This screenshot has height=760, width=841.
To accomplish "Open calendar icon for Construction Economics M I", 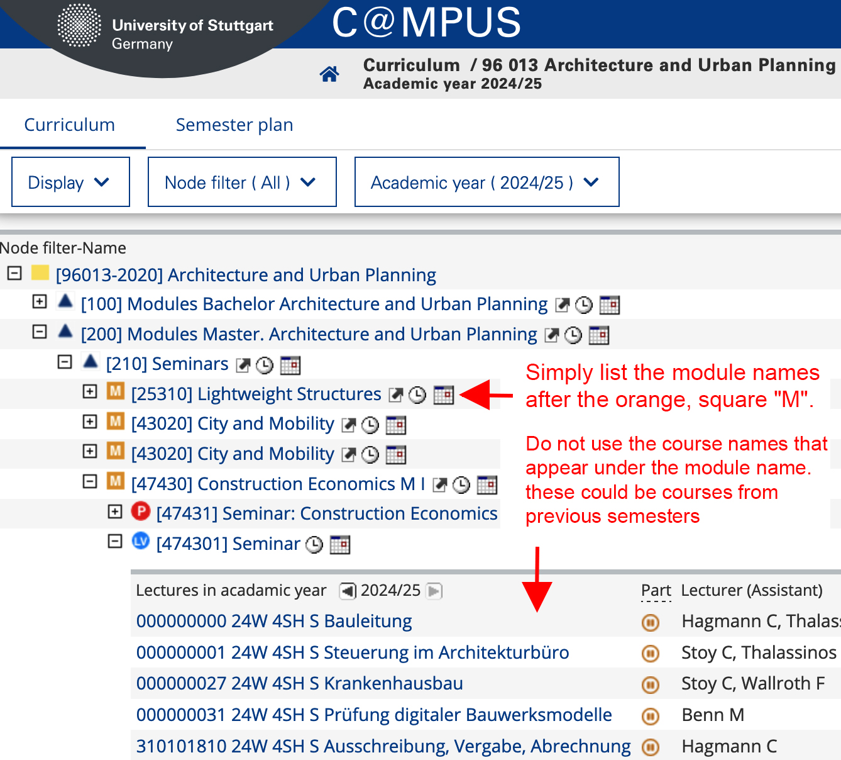I will [x=487, y=485].
